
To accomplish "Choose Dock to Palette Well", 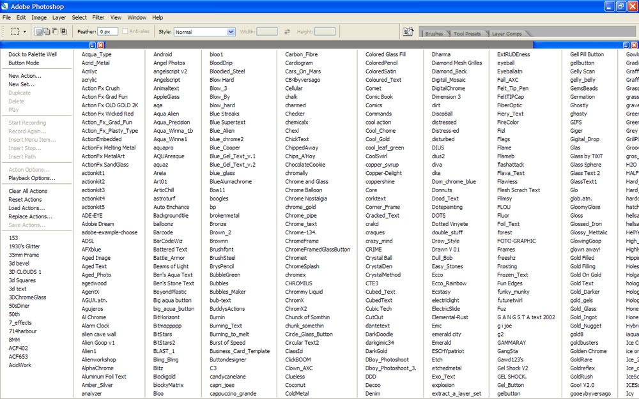I will click(x=33, y=54).
